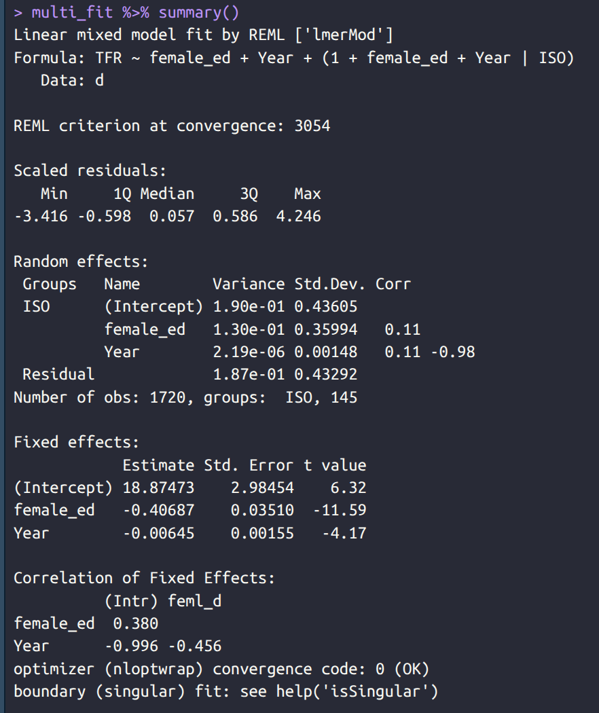Viewport: 599px width, 713px height.
Task: Click the 'Random effects:' heading
Action: click(81, 261)
